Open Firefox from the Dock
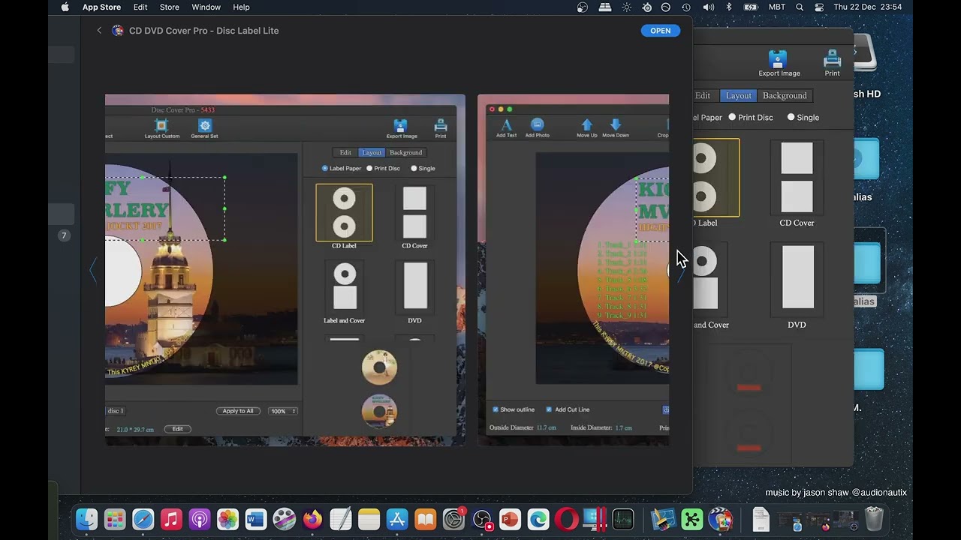This screenshot has height=540, width=961. pyautogui.click(x=312, y=519)
